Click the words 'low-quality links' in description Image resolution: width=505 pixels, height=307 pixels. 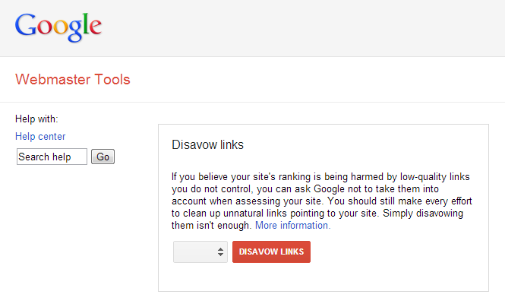tap(435, 176)
